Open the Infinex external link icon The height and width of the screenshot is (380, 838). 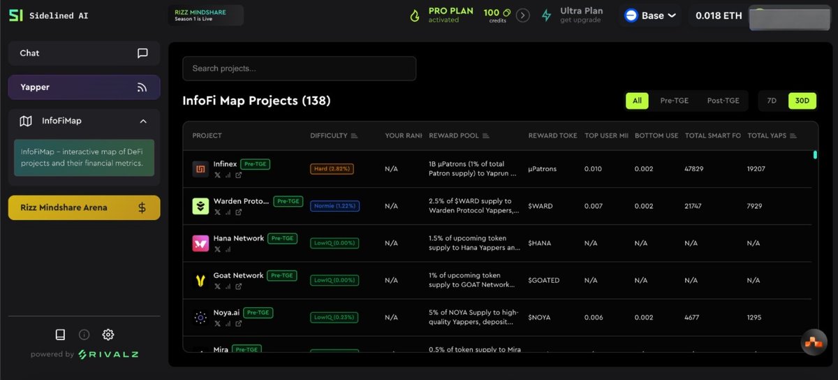click(238, 175)
